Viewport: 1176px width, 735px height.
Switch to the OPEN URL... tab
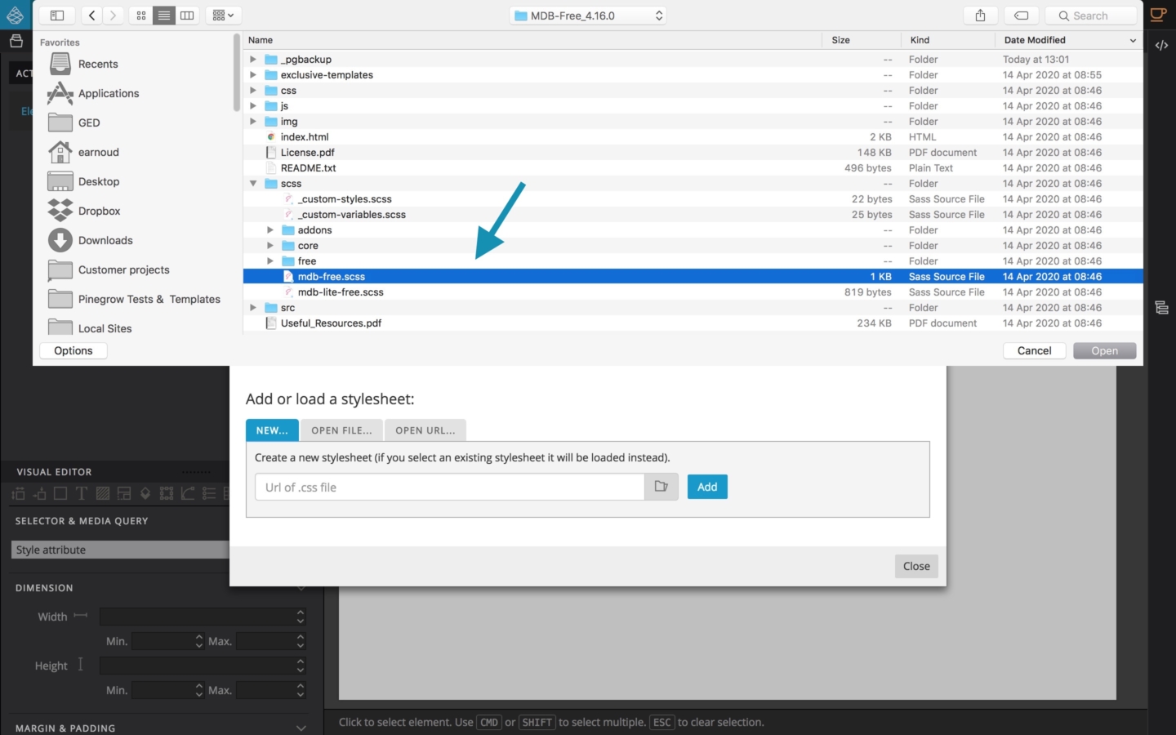425,430
